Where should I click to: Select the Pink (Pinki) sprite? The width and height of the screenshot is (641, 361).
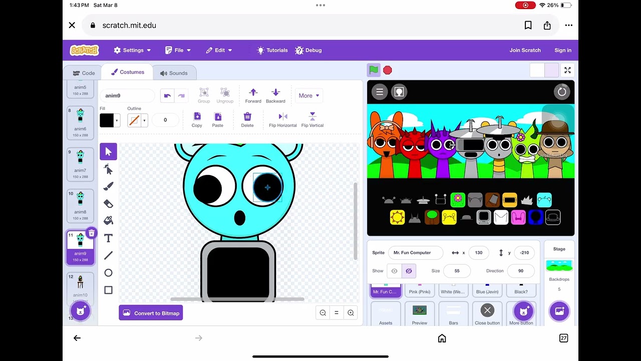[x=420, y=290]
